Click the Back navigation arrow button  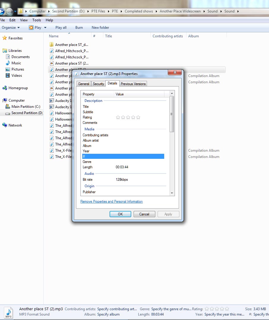coord(2,12)
